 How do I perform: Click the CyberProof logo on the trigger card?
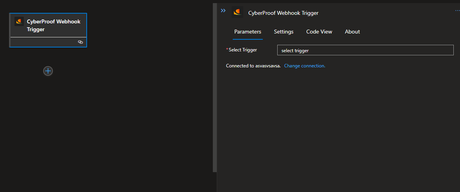pos(20,21)
